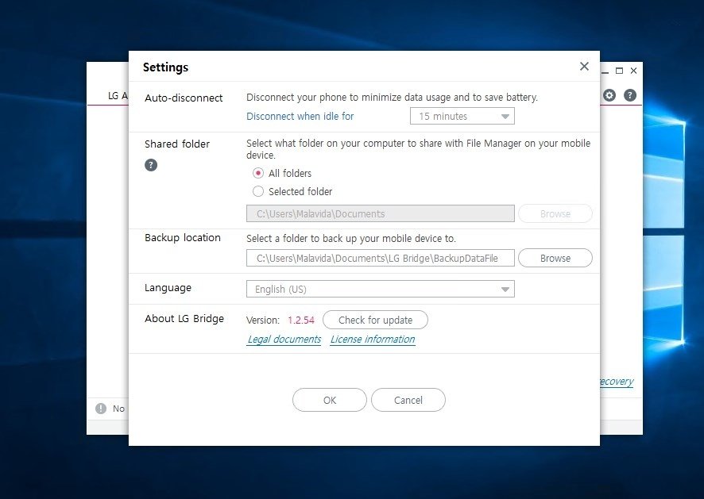The image size is (704, 499).
Task: Maximize the LG Bridge main window
Action: pyautogui.click(x=619, y=71)
